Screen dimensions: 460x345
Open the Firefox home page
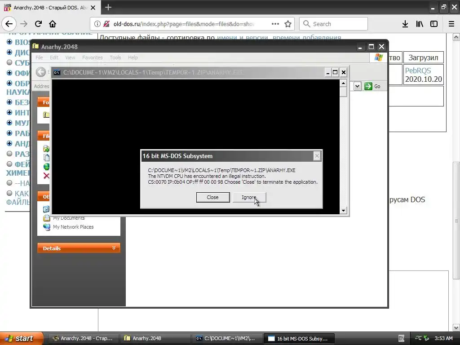click(x=53, y=24)
